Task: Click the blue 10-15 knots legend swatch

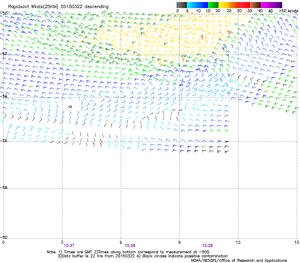Action: pos(203,5)
